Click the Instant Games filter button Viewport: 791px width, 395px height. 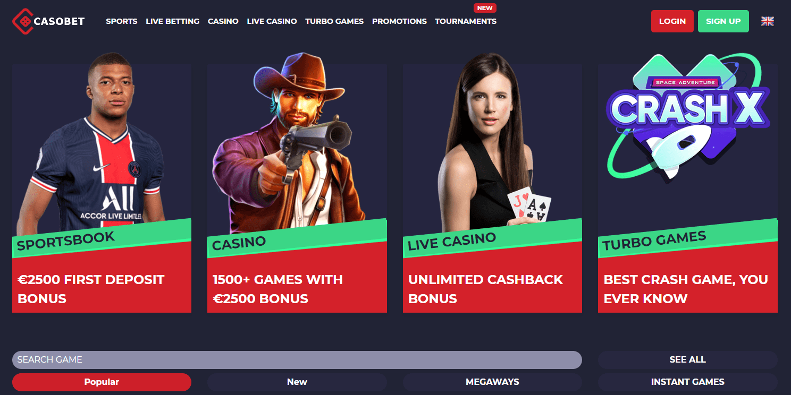click(x=688, y=382)
